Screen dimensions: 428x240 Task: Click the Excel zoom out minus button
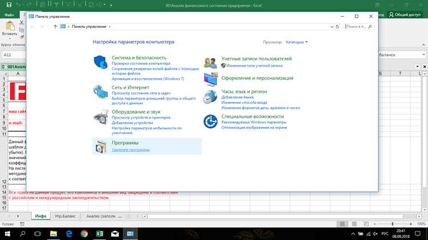point(375,224)
